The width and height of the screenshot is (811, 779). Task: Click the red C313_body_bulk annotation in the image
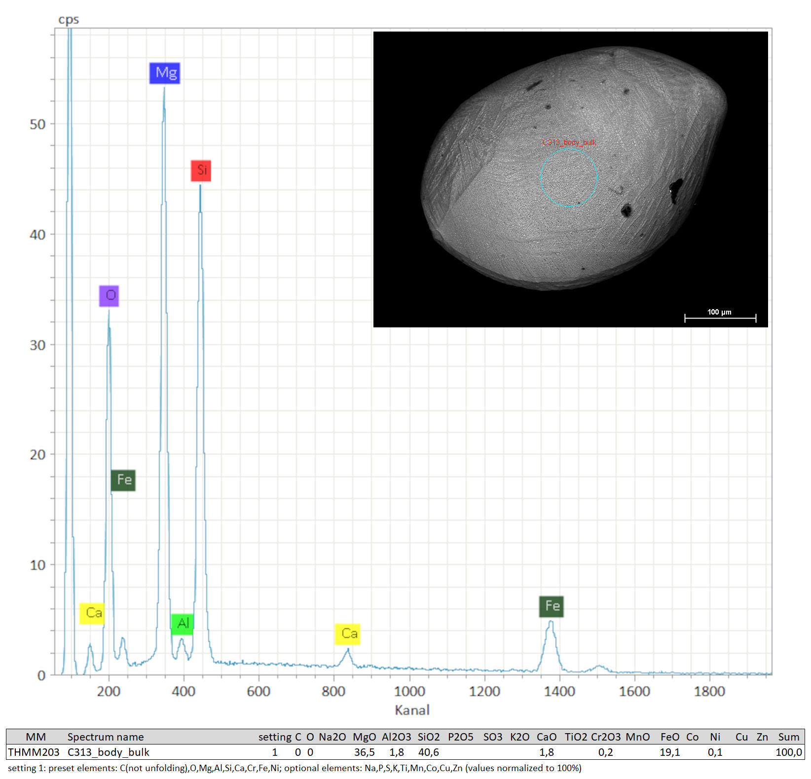(x=569, y=142)
